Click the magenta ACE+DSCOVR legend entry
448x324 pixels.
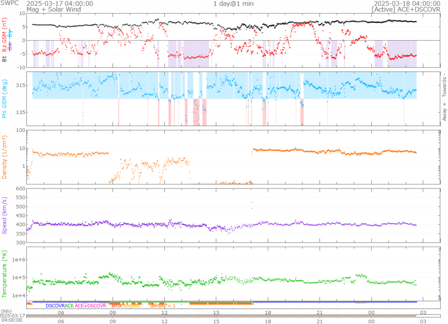tap(90, 306)
